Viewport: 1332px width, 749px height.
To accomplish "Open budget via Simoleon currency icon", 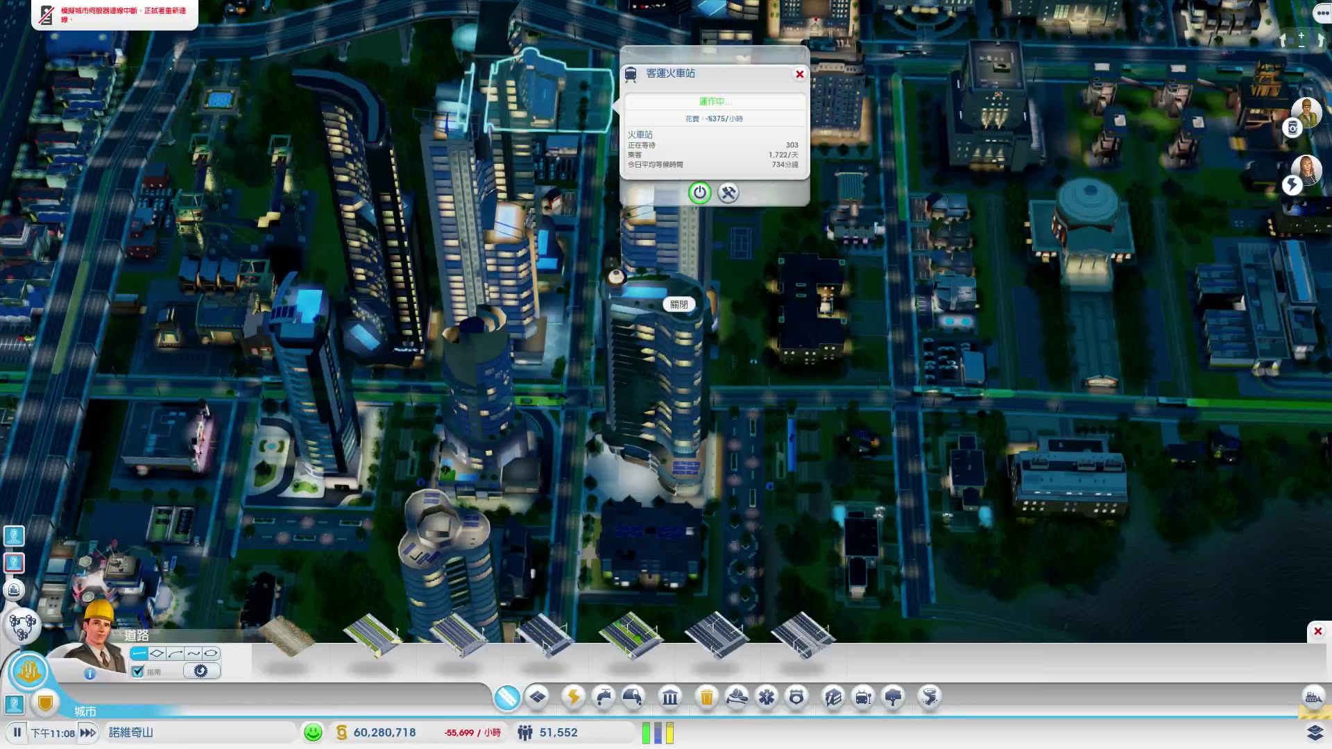I will [341, 732].
